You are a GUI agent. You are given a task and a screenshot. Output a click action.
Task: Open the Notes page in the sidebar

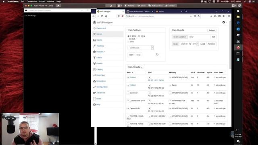[x=99, y=99]
